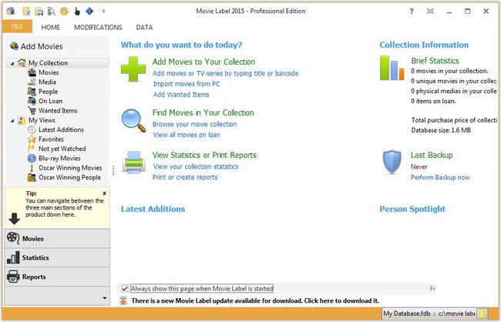
Task: Click View Statistics or Print Reports heading
Action: (204, 155)
